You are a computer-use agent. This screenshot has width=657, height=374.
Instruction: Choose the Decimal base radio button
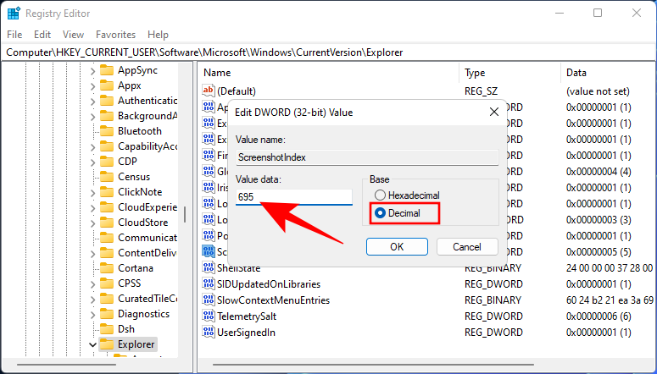coord(381,213)
